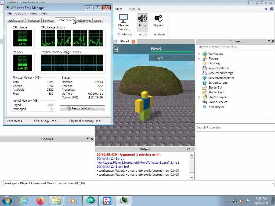Open the Choose Device dropdown arrow

coord(130,30)
